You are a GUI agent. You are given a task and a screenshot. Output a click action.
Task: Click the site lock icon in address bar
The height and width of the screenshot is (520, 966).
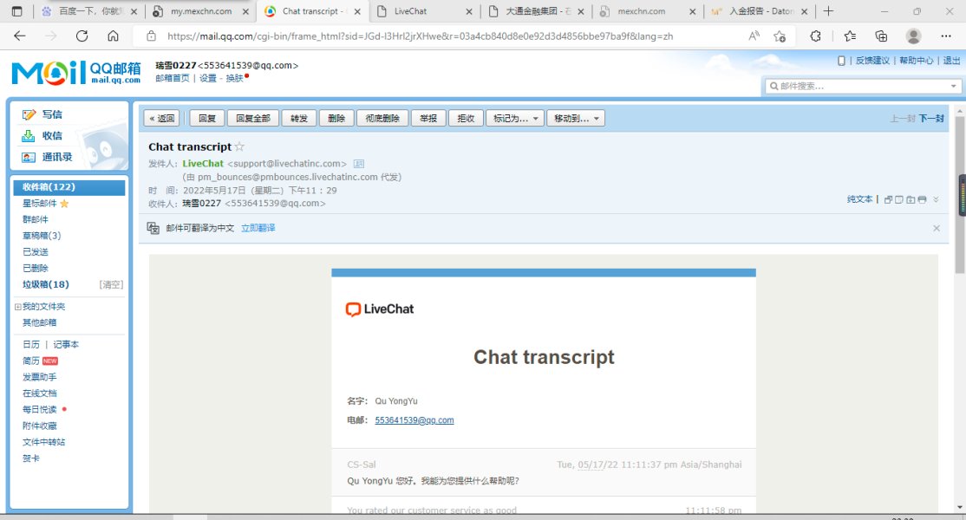coord(152,36)
